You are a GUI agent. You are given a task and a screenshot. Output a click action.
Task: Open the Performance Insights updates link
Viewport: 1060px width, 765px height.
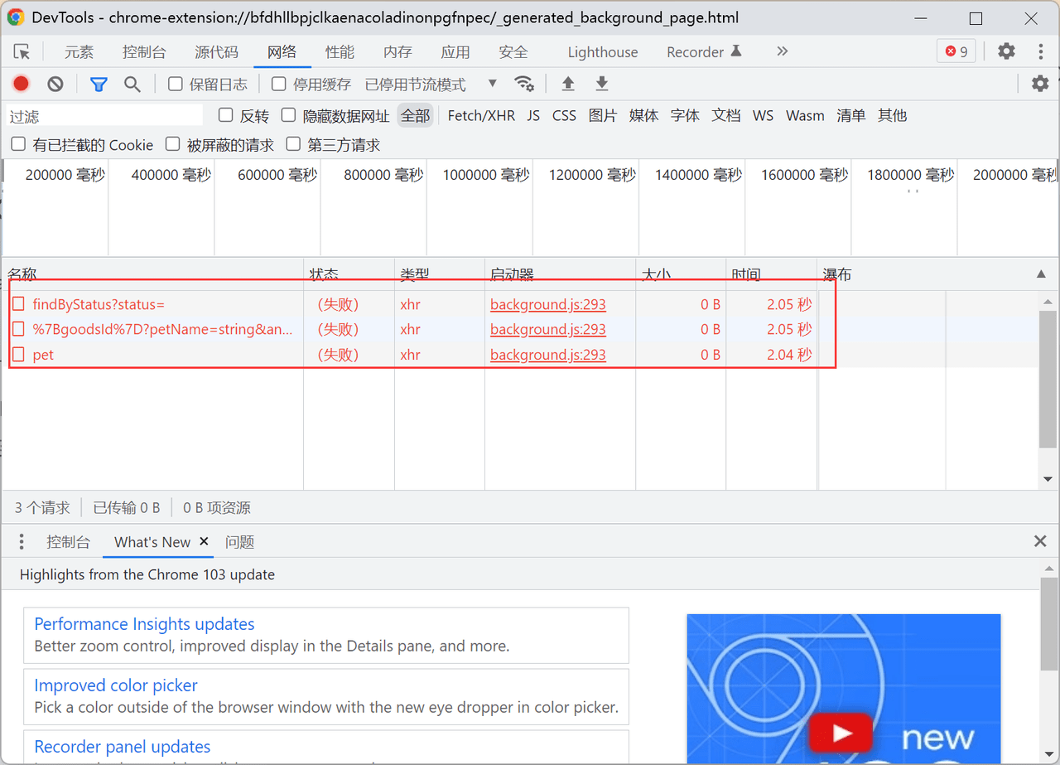click(x=143, y=623)
